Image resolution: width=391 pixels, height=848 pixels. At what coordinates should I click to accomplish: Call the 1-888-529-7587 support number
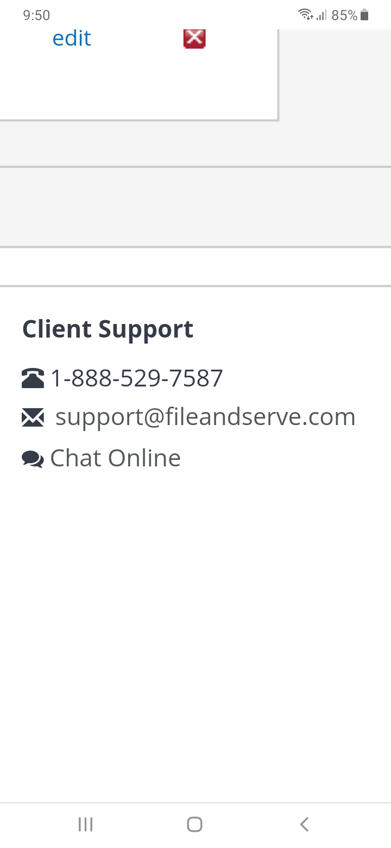point(136,378)
